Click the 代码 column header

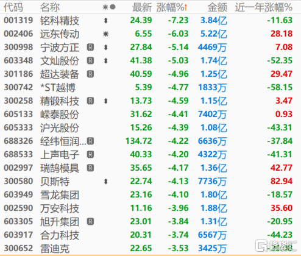[13, 7]
